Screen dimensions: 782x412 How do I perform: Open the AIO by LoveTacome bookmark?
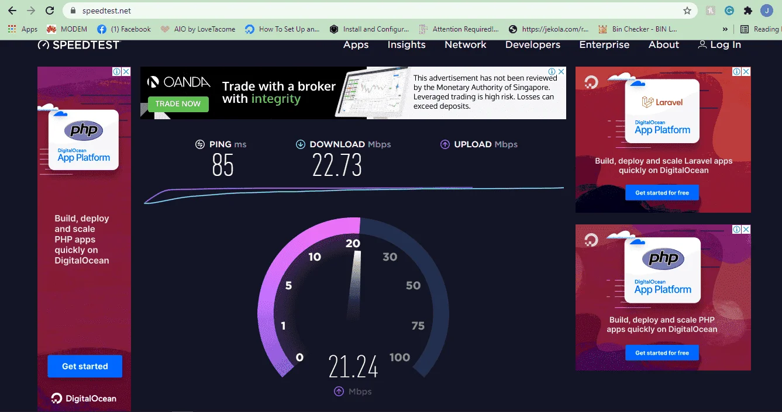[x=198, y=29]
